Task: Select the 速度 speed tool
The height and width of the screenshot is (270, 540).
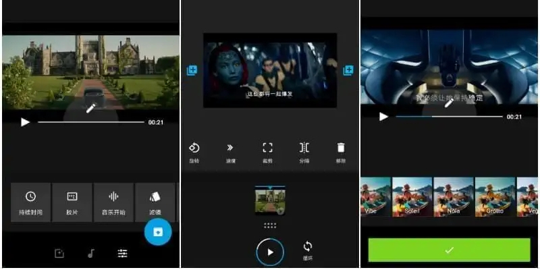Action: point(230,153)
